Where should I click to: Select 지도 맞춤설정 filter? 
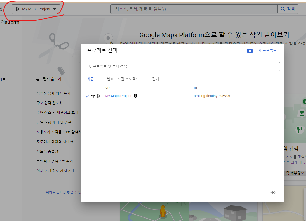[x=47, y=151]
